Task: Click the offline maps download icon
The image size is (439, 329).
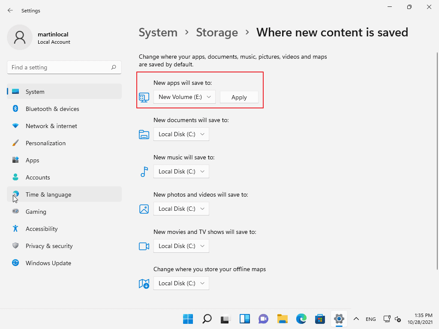Action: point(144,283)
